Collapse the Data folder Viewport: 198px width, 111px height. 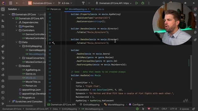pos(16,42)
